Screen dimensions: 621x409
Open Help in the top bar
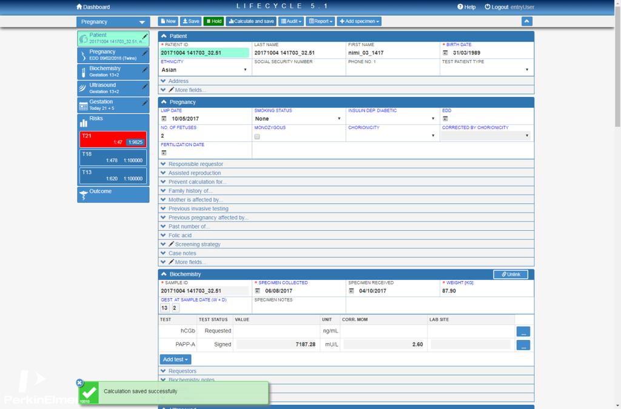[x=466, y=7]
